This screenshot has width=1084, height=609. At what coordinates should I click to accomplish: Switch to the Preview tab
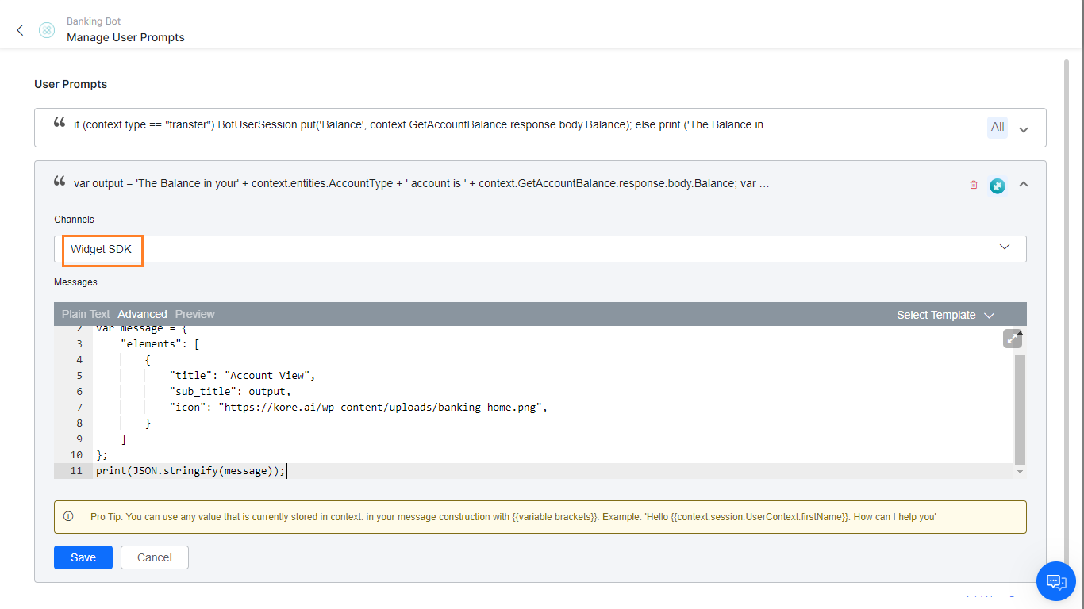(195, 314)
